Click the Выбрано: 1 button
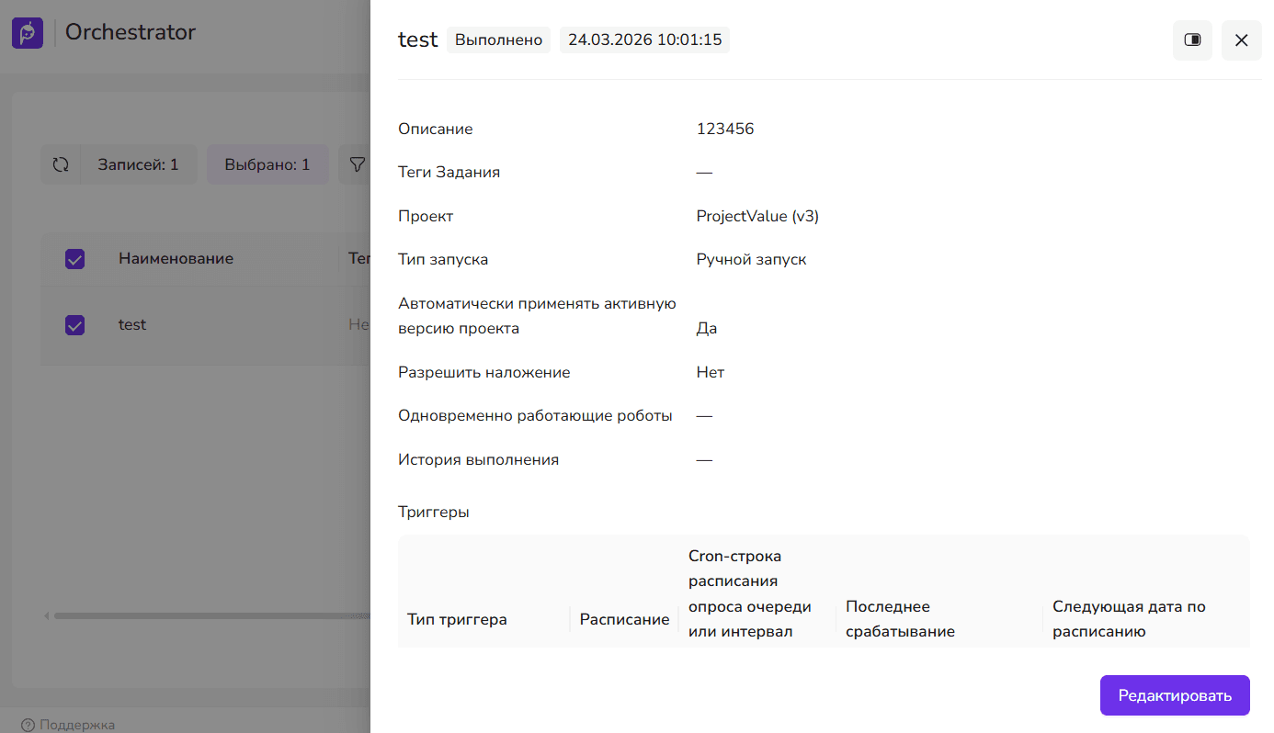The height and width of the screenshot is (733, 1274). click(x=267, y=165)
